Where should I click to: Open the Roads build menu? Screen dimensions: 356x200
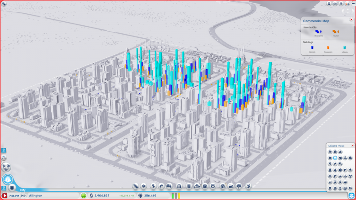[136, 186]
